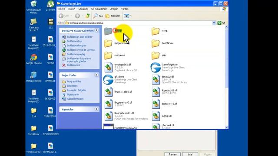Select the libeay32.dll file
The height and width of the screenshot is (156, 278).
(169, 79)
